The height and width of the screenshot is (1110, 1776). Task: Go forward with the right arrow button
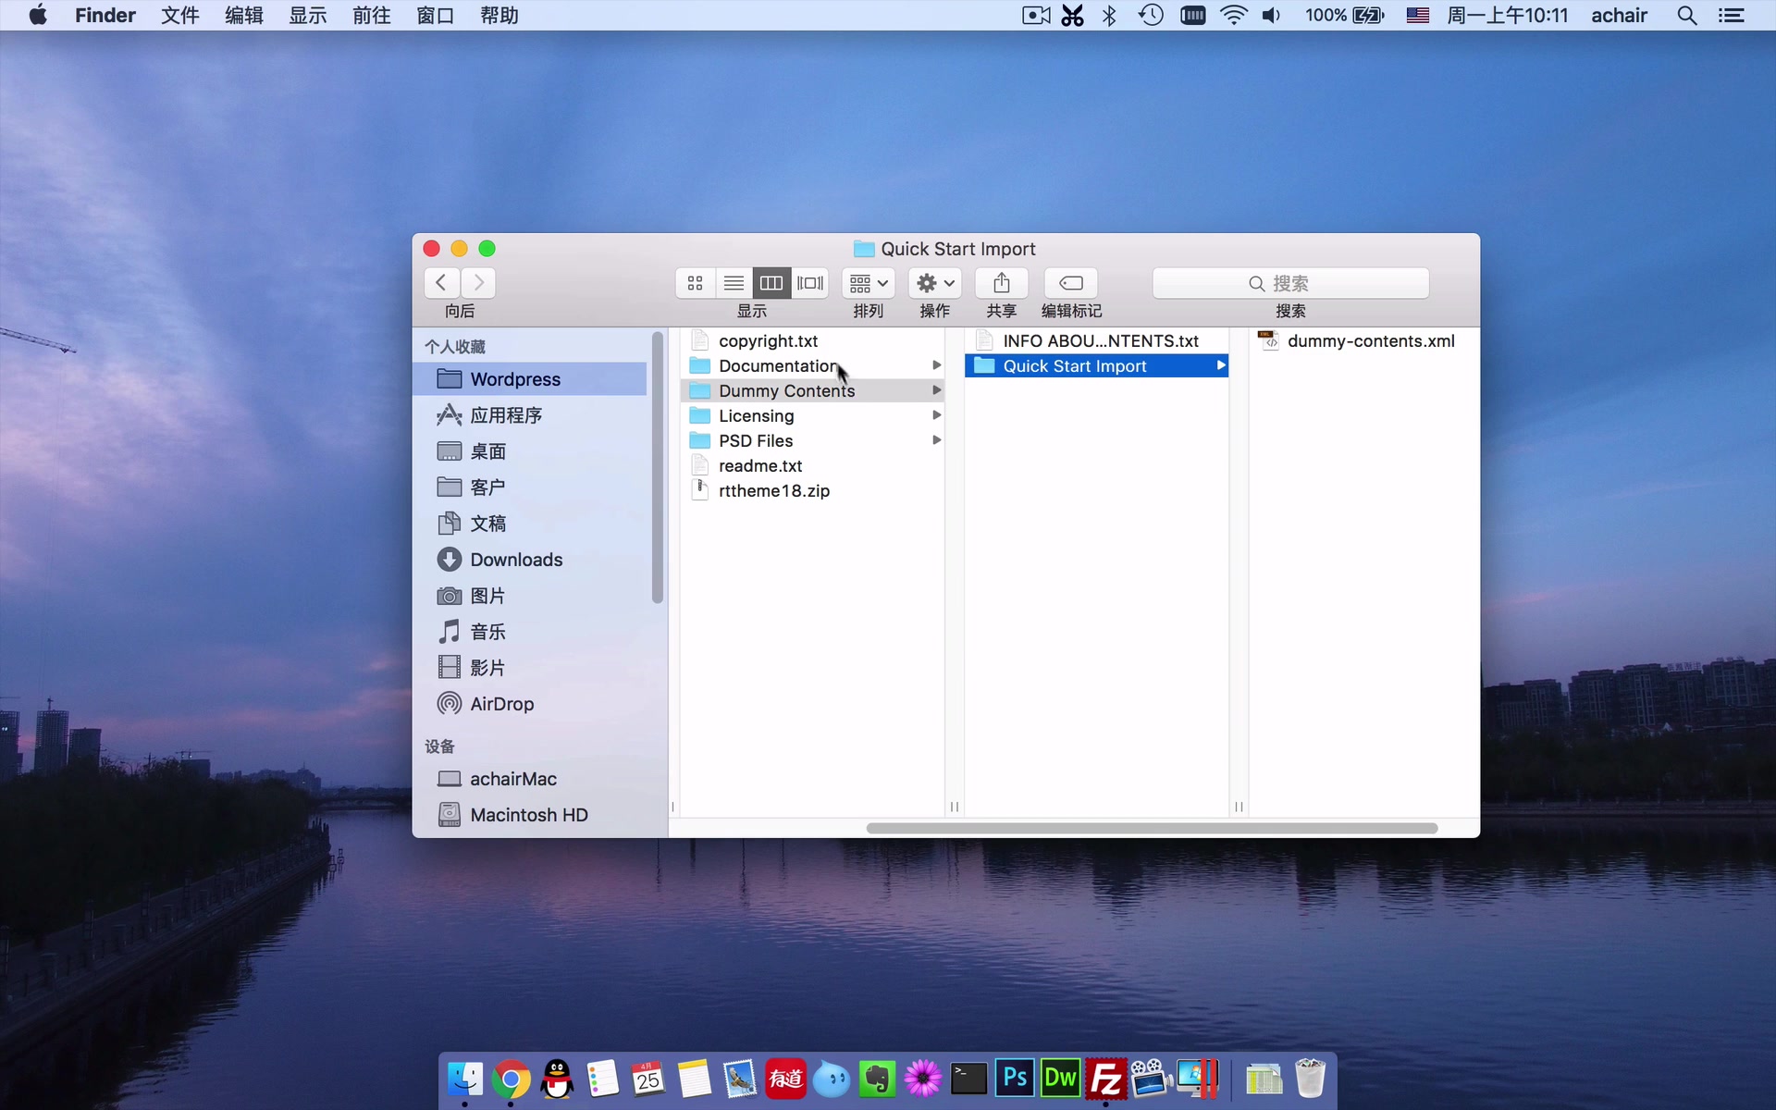[478, 283]
